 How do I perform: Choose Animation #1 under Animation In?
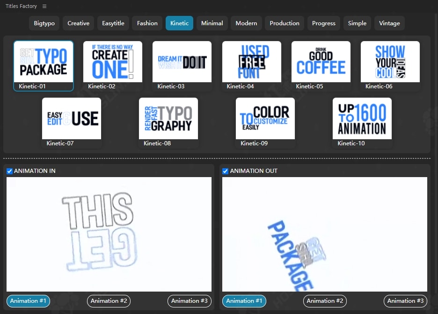point(28,301)
